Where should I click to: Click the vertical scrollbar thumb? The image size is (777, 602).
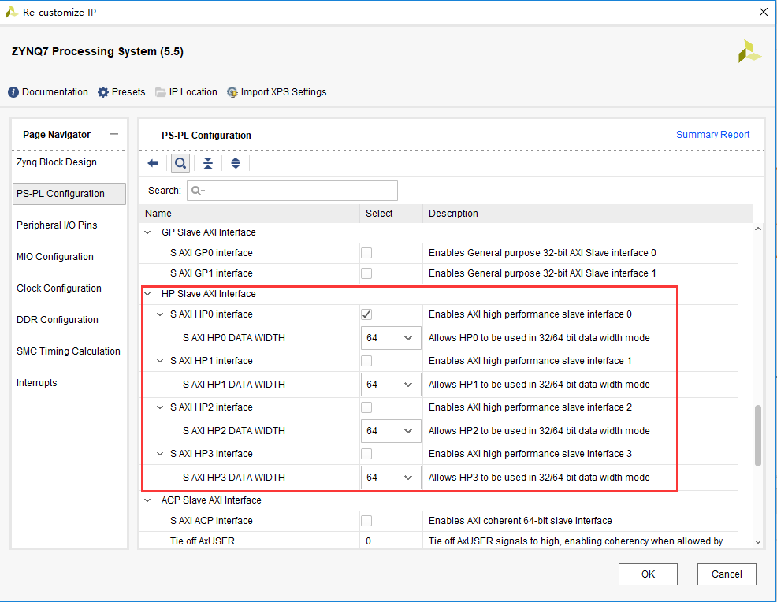757,436
